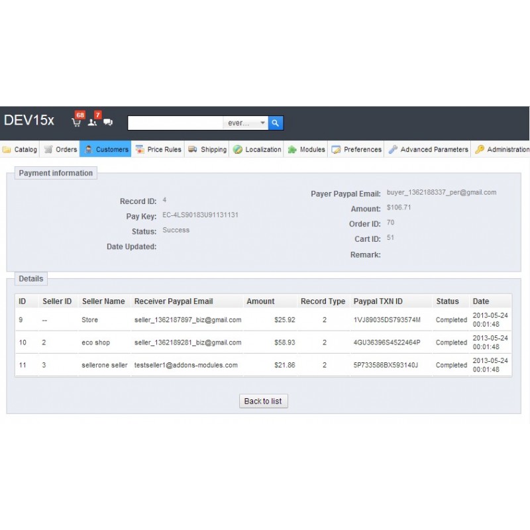
Task: Select the eco shop seller name cell
Action: coord(95,343)
